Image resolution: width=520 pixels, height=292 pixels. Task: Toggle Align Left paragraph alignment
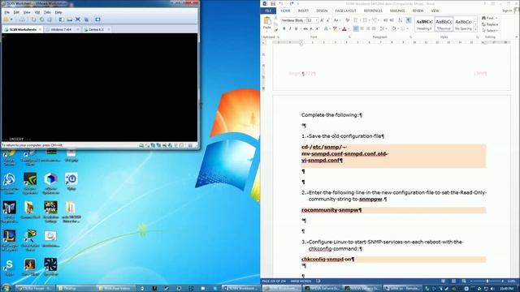click(x=356, y=29)
